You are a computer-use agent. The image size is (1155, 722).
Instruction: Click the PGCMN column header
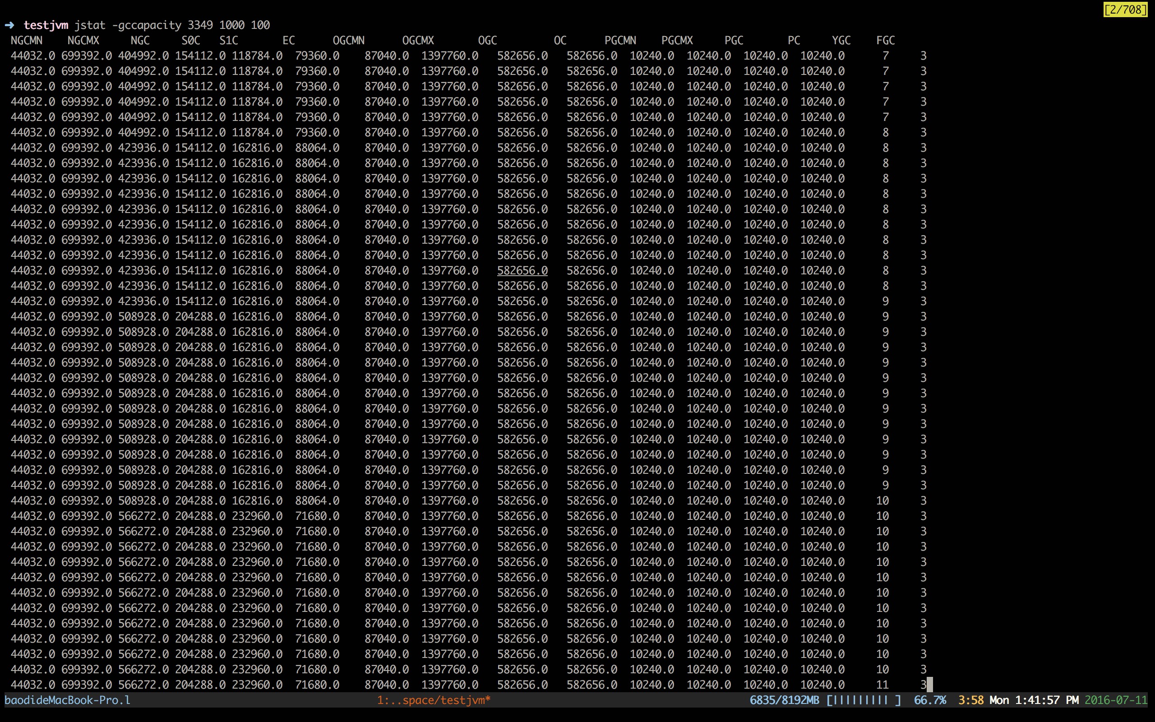click(620, 41)
